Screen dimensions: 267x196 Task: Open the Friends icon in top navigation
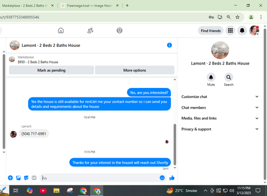[x=90, y=30]
